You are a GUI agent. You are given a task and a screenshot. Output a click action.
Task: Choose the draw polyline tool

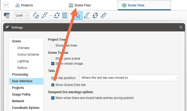pos(86,15)
